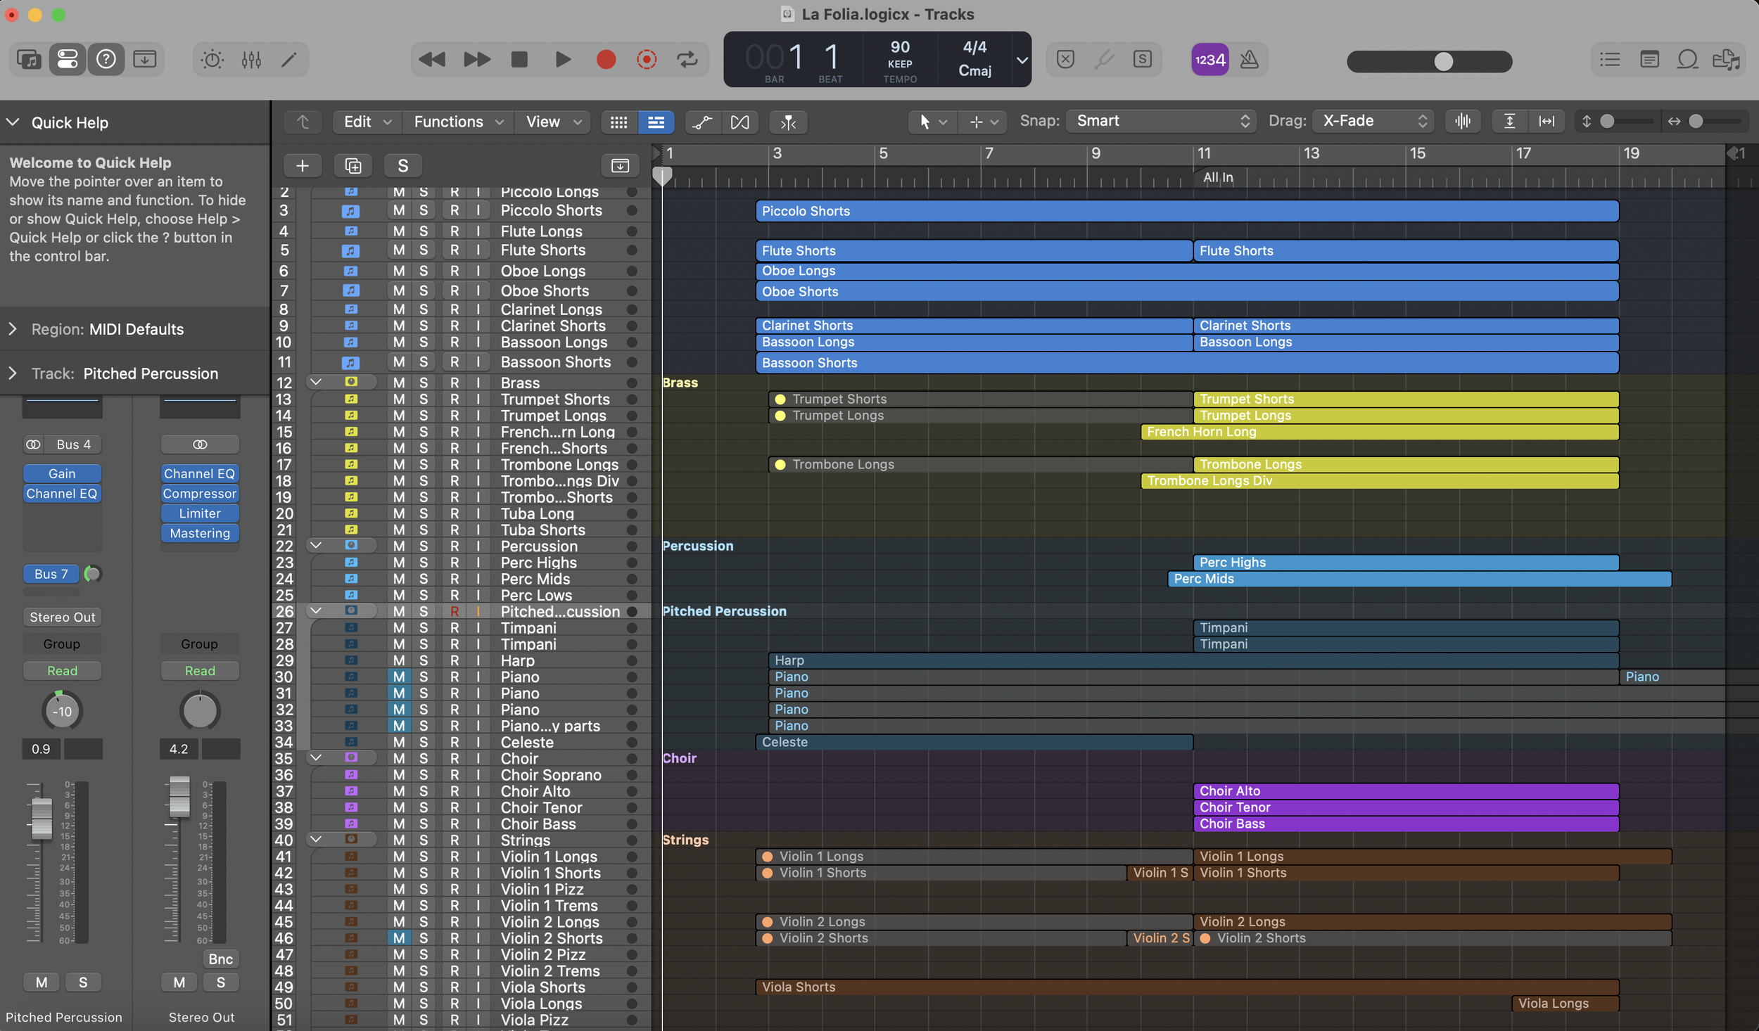Adjust the master volume slider
Screen dimensions: 1759x1031
click(1442, 62)
